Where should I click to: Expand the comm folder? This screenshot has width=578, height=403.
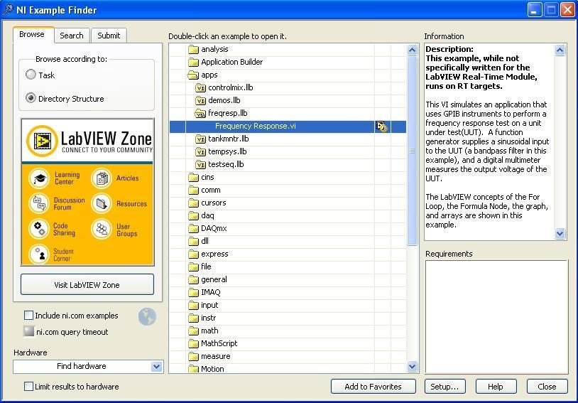[x=194, y=190]
